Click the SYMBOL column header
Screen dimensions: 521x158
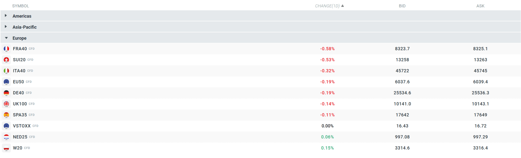click(20, 6)
